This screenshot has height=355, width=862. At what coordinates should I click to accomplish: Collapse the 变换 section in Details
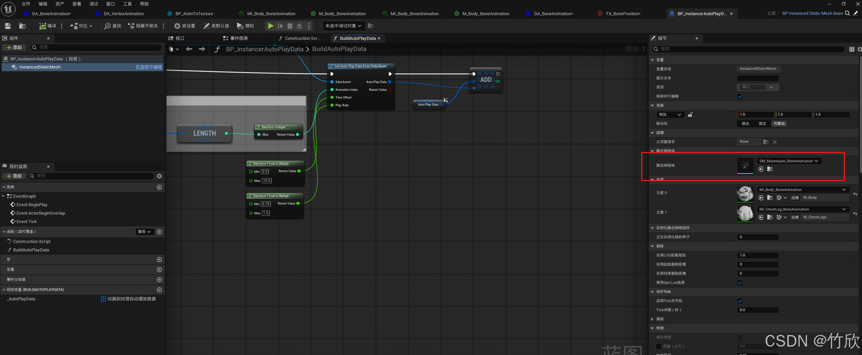[652, 105]
